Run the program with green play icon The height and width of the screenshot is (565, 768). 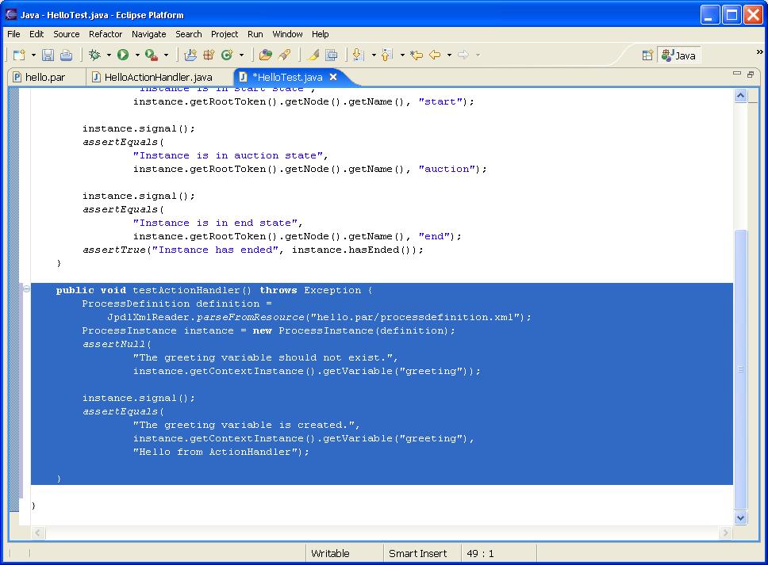click(x=123, y=55)
